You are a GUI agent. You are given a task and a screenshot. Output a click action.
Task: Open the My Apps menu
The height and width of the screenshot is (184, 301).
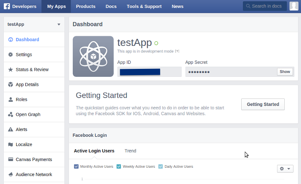56,6
